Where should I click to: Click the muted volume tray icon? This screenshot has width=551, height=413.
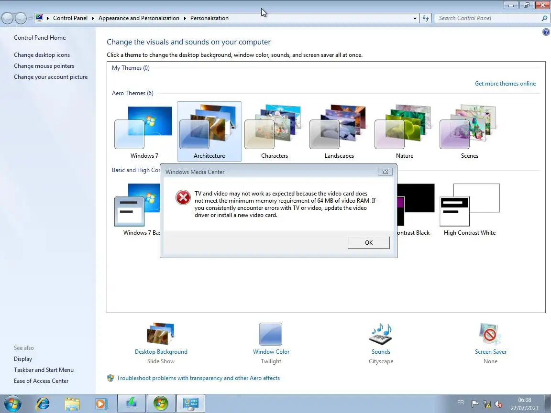(x=498, y=404)
